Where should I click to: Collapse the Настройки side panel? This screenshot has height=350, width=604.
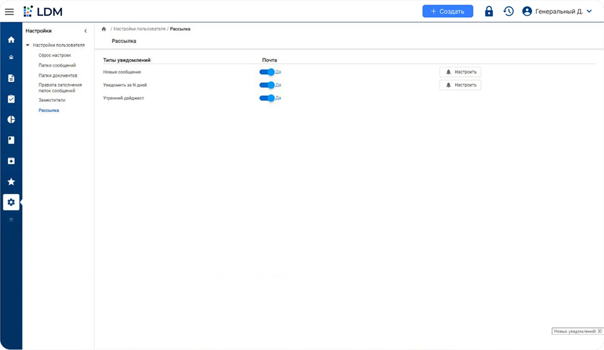[86, 31]
